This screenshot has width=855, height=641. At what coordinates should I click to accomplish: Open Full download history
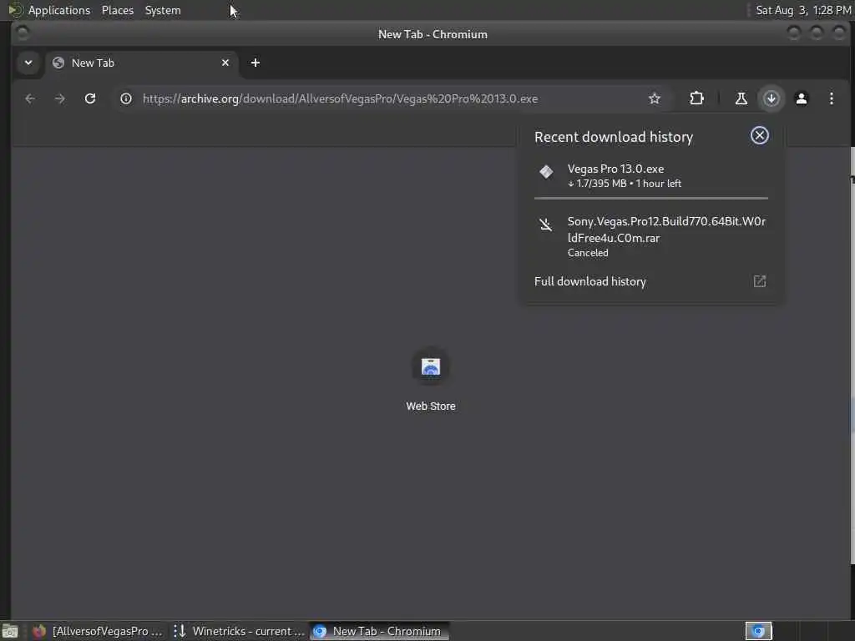651,281
